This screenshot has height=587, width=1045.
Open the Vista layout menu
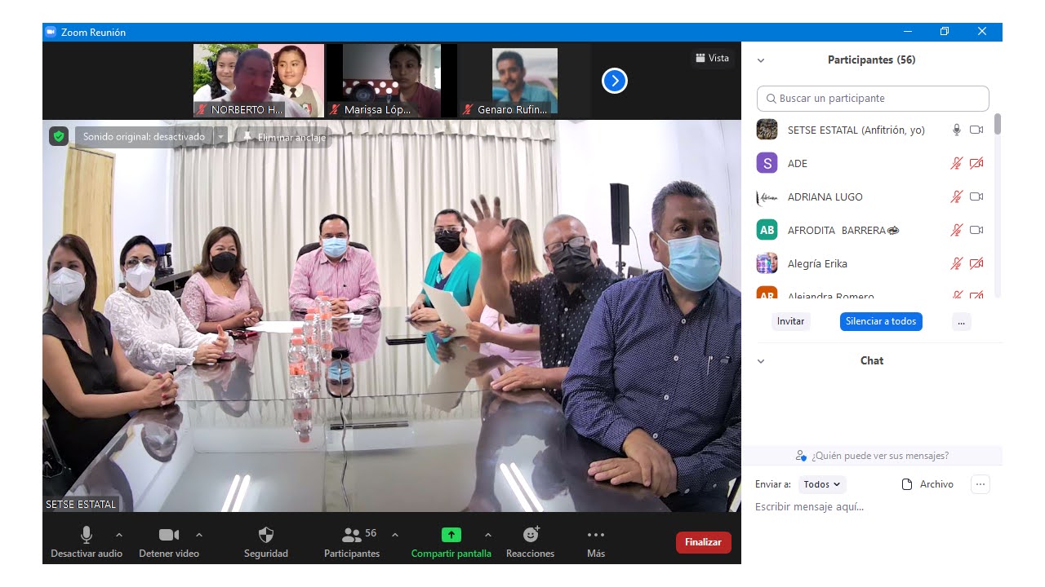point(712,58)
